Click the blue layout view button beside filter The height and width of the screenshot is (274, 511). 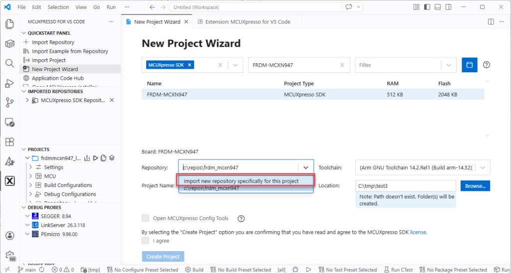(469, 65)
